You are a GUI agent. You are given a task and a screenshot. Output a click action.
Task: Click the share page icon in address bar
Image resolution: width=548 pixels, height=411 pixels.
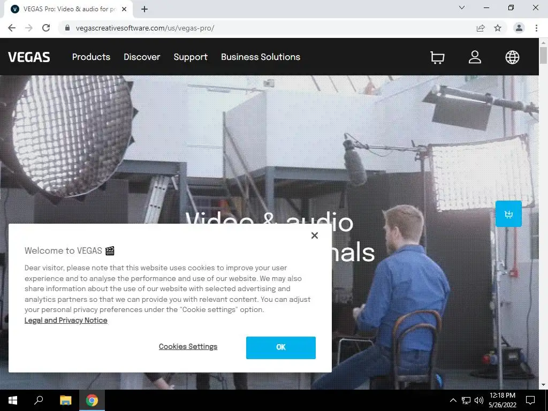point(481,28)
